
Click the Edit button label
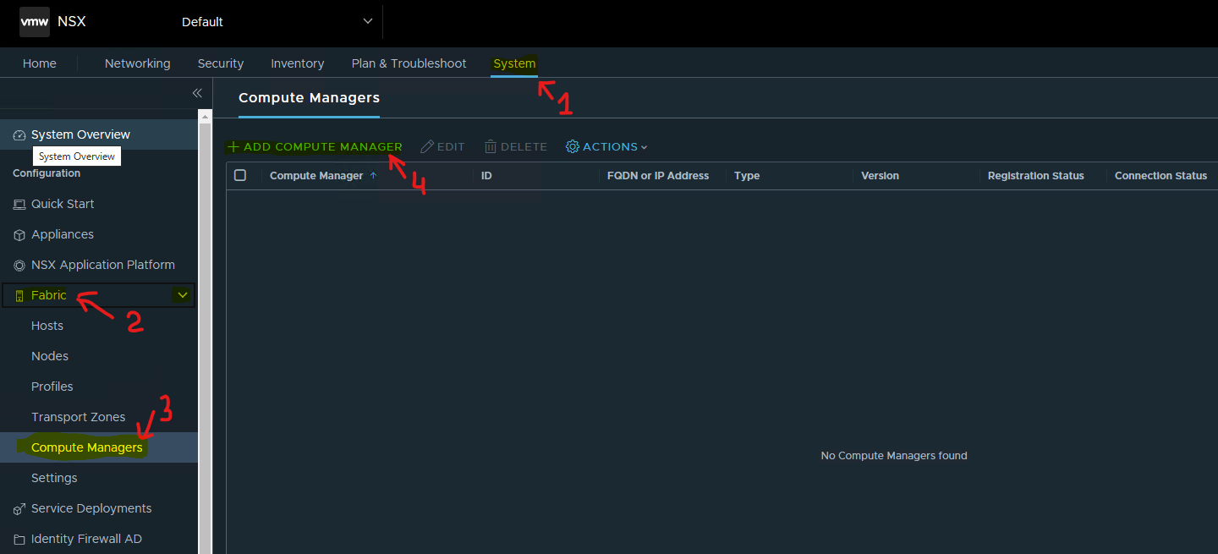coord(451,147)
